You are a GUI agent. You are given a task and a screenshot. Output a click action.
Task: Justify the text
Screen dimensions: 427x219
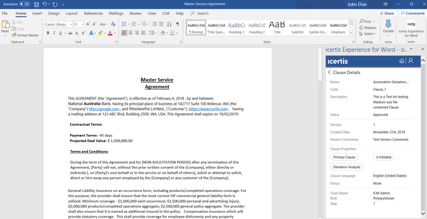click(x=143, y=33)
